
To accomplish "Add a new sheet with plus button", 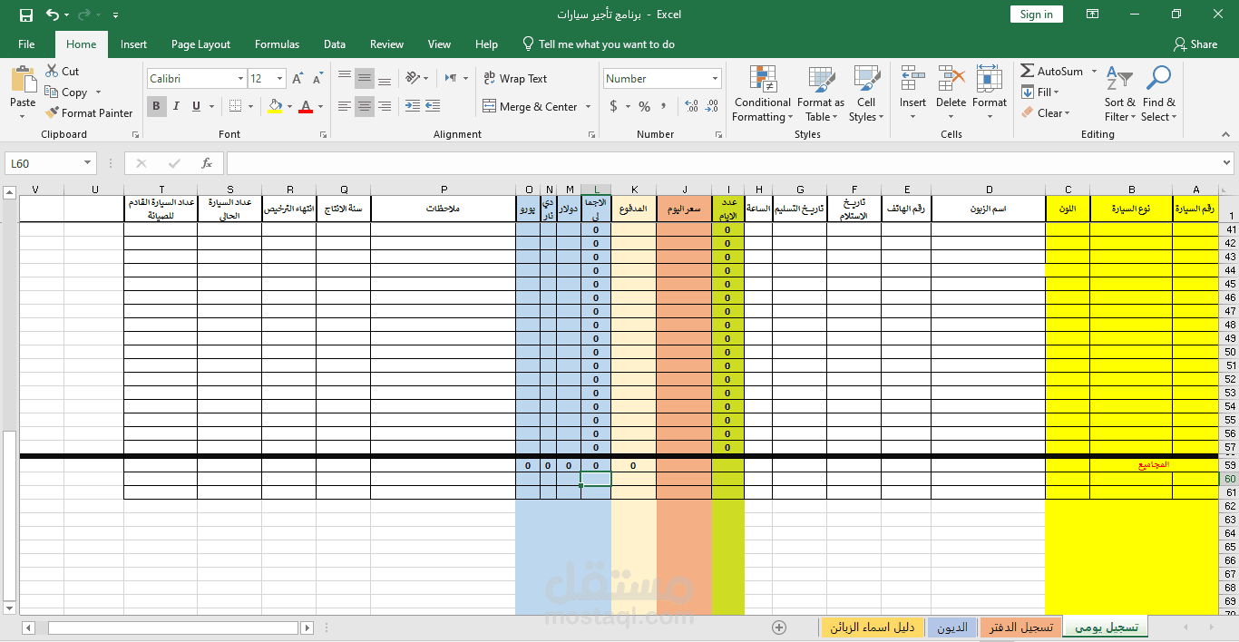I will [x=778, y=627].
